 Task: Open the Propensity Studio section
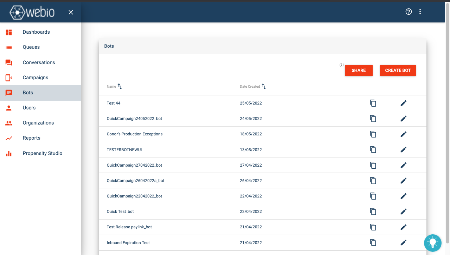coord(43,153)
